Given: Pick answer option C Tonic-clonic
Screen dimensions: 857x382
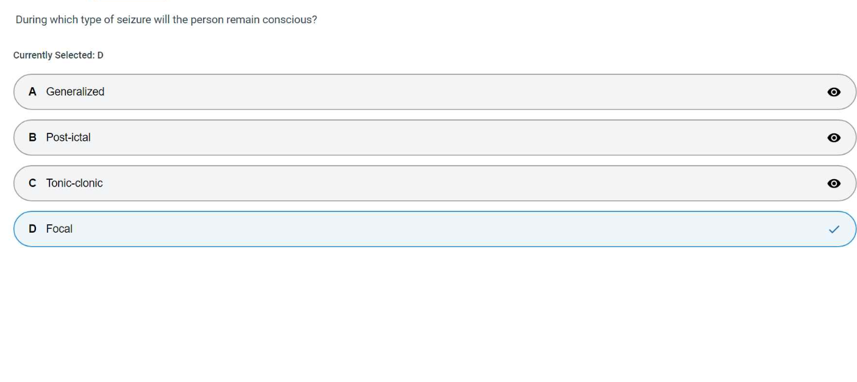Looking at the screenshot, I should 427,183.
